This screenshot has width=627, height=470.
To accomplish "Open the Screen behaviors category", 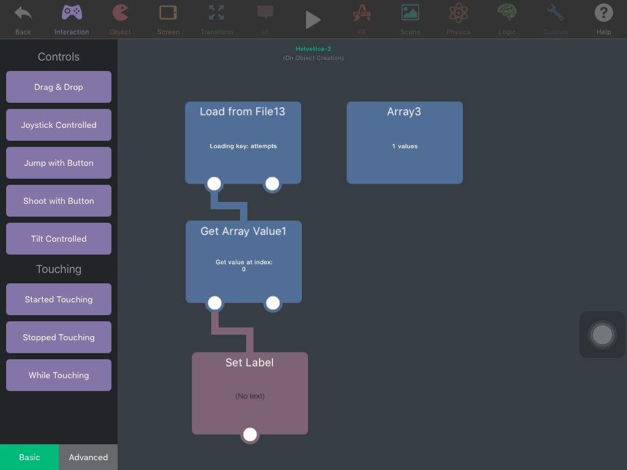I will coord(168,13).
